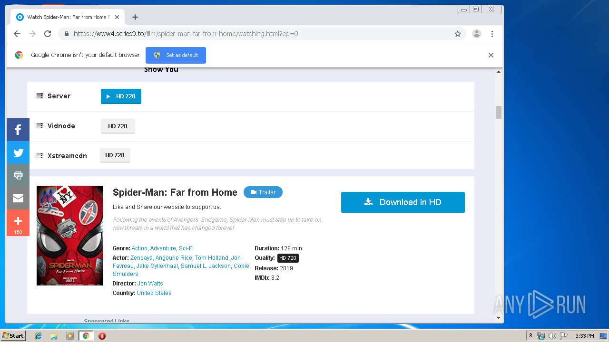This screenshot has width=609, height=342.
Task: Reload the current page
Action: point(48,34)
